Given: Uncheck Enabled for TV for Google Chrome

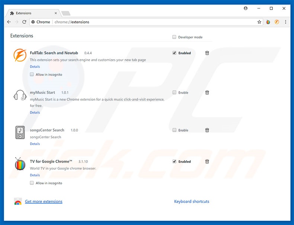Looking at the screenshot, I should point(175,161).
